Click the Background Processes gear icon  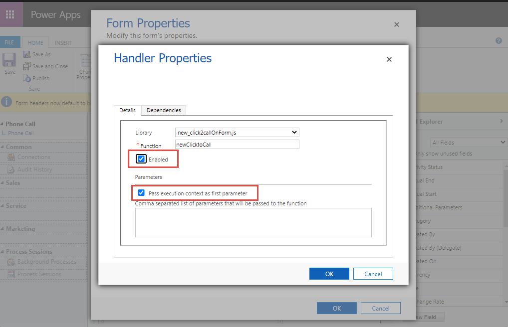click(11, 262)
